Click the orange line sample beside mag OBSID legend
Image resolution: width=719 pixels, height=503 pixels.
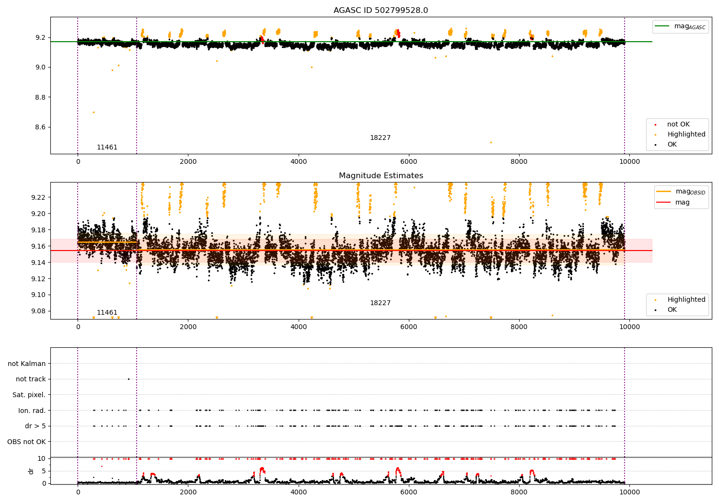click(x=664, y=192)
